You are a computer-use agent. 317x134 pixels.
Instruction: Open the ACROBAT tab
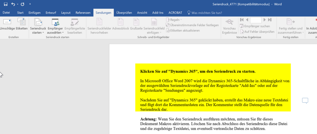175,12
